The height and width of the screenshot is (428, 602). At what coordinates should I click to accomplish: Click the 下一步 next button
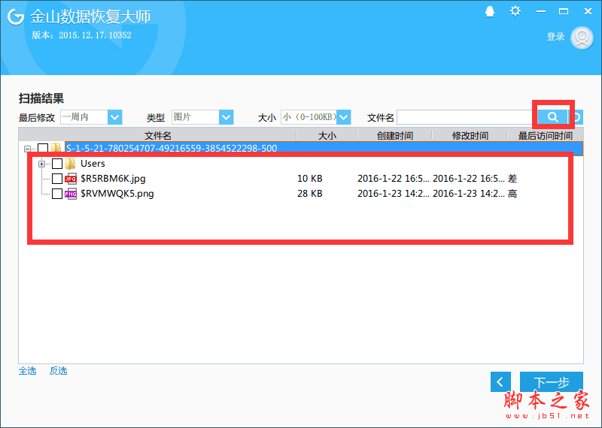(552, 382)
